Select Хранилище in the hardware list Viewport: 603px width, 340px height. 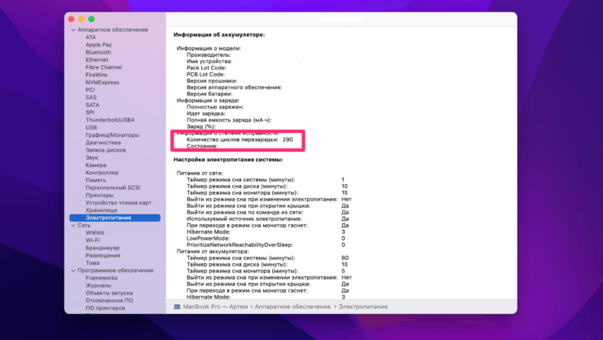pos(101,210)
